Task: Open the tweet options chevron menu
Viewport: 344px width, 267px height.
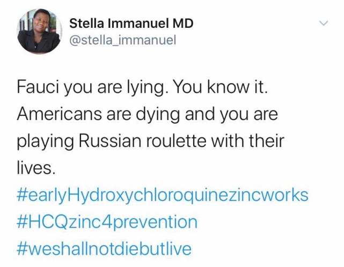Action: [323, 24]
